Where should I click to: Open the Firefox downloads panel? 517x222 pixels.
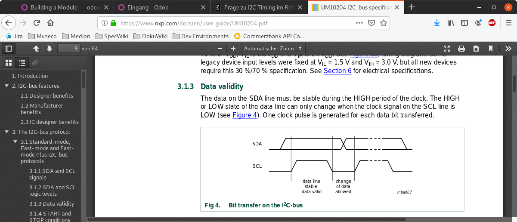coord(437,23)
